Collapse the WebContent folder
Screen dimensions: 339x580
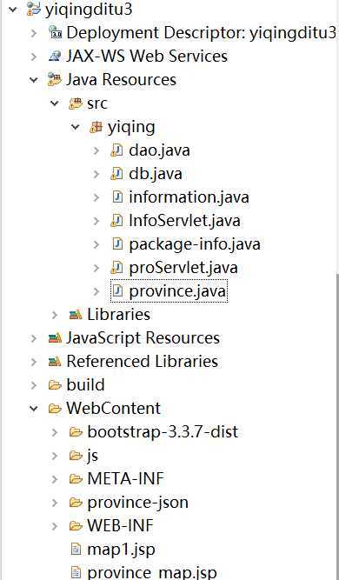(x=34, y=409)
